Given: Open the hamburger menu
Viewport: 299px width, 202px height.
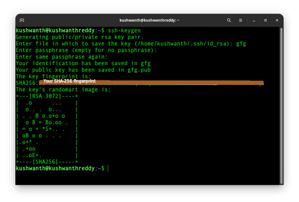Looking at the screenshot, I should click(x=241, y=20).
